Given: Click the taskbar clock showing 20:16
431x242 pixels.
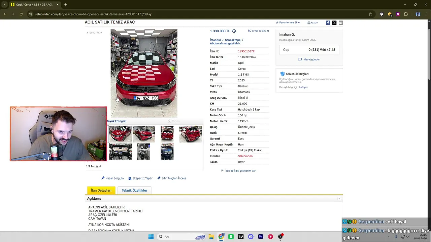Looking at the screenshot, I should coord(421,237).
